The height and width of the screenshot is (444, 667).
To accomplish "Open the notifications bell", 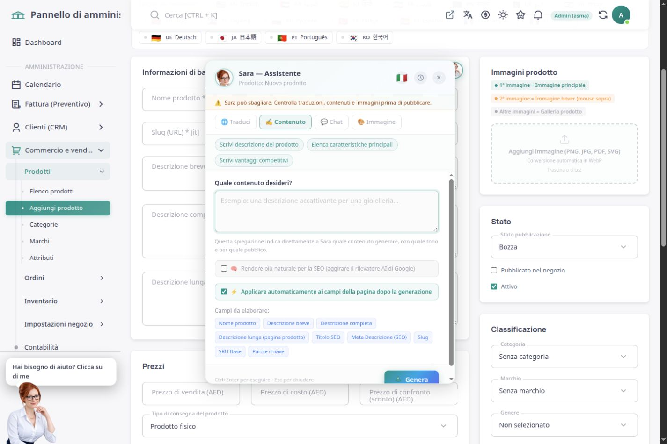I will (x=538, y=15).
